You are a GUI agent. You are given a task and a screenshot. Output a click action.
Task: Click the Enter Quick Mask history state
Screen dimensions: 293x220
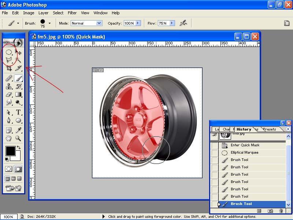pyautogui.click(x=245, y=145)
